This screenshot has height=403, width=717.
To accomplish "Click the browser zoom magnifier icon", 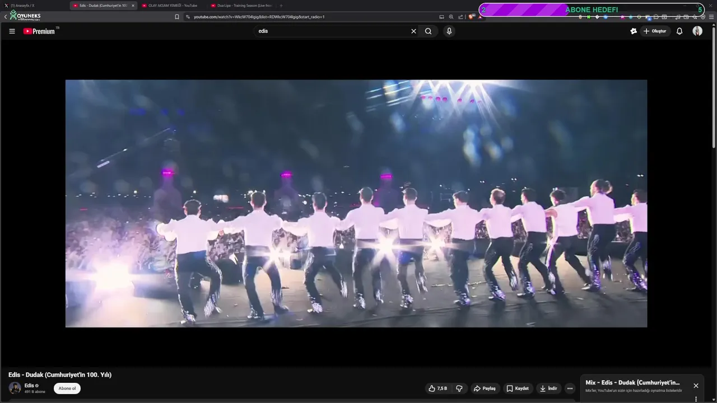I will point(451,17).
